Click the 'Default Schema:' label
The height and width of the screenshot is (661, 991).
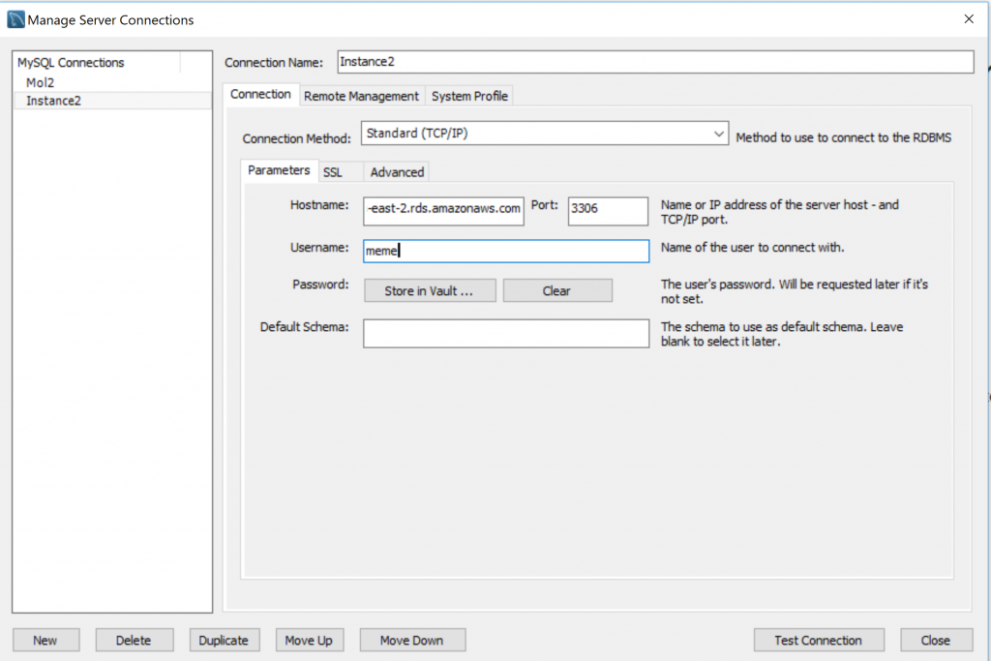[x=304, y=327]
